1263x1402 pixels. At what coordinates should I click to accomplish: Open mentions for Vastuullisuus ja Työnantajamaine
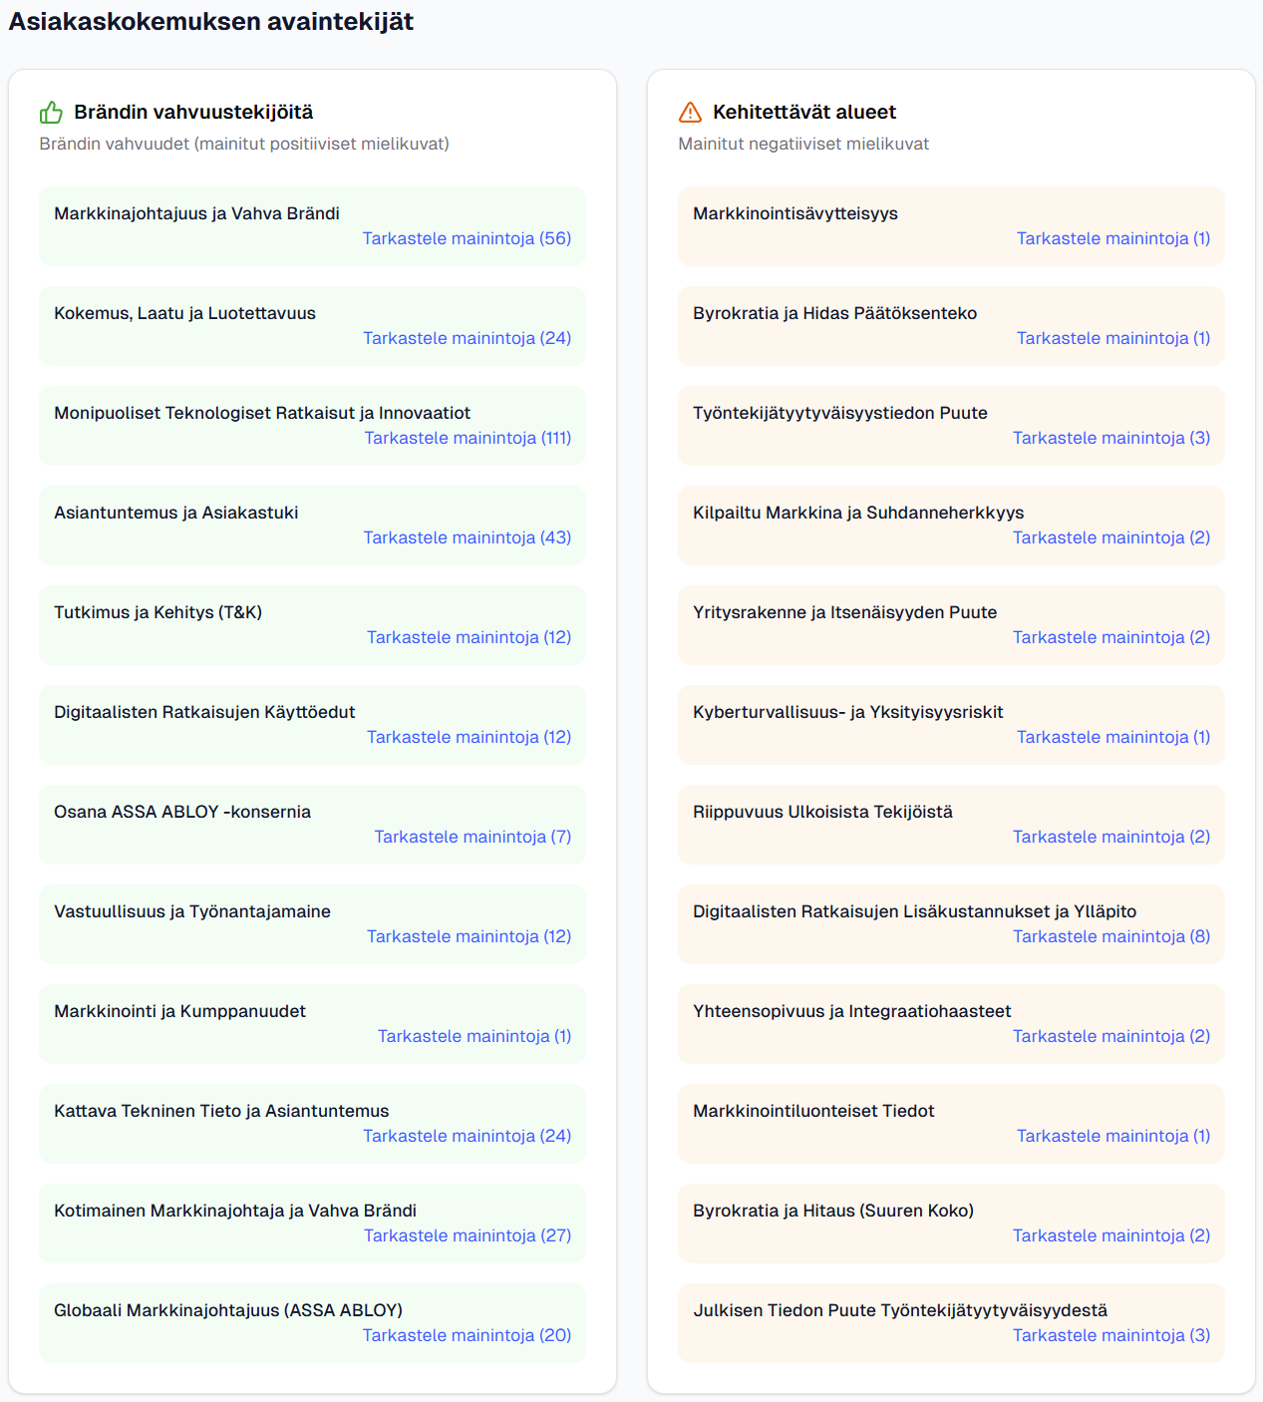[469, 936]
